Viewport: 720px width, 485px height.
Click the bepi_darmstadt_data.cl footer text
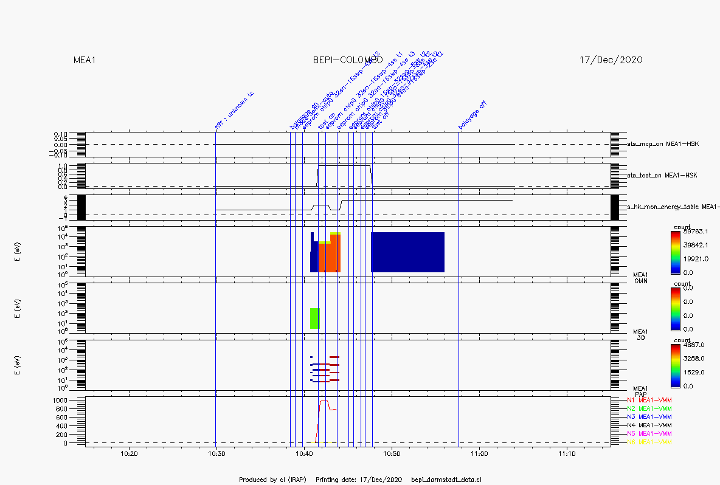click(446, 480)
